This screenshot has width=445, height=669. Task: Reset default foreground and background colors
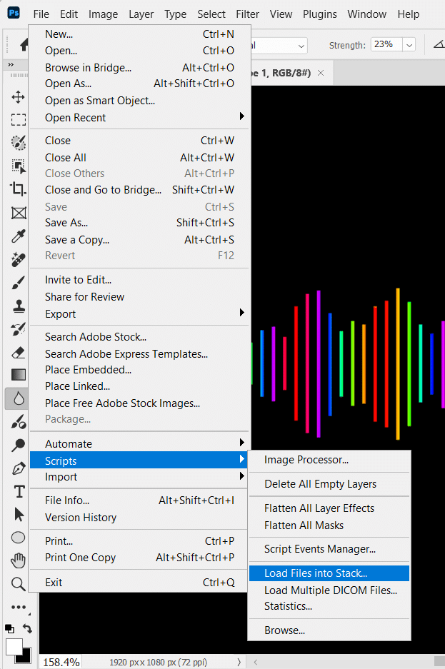[9, 628]
